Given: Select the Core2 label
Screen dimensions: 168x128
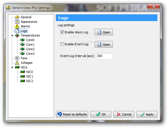Looking at the screenshot, I should click(x=30, y=49).
